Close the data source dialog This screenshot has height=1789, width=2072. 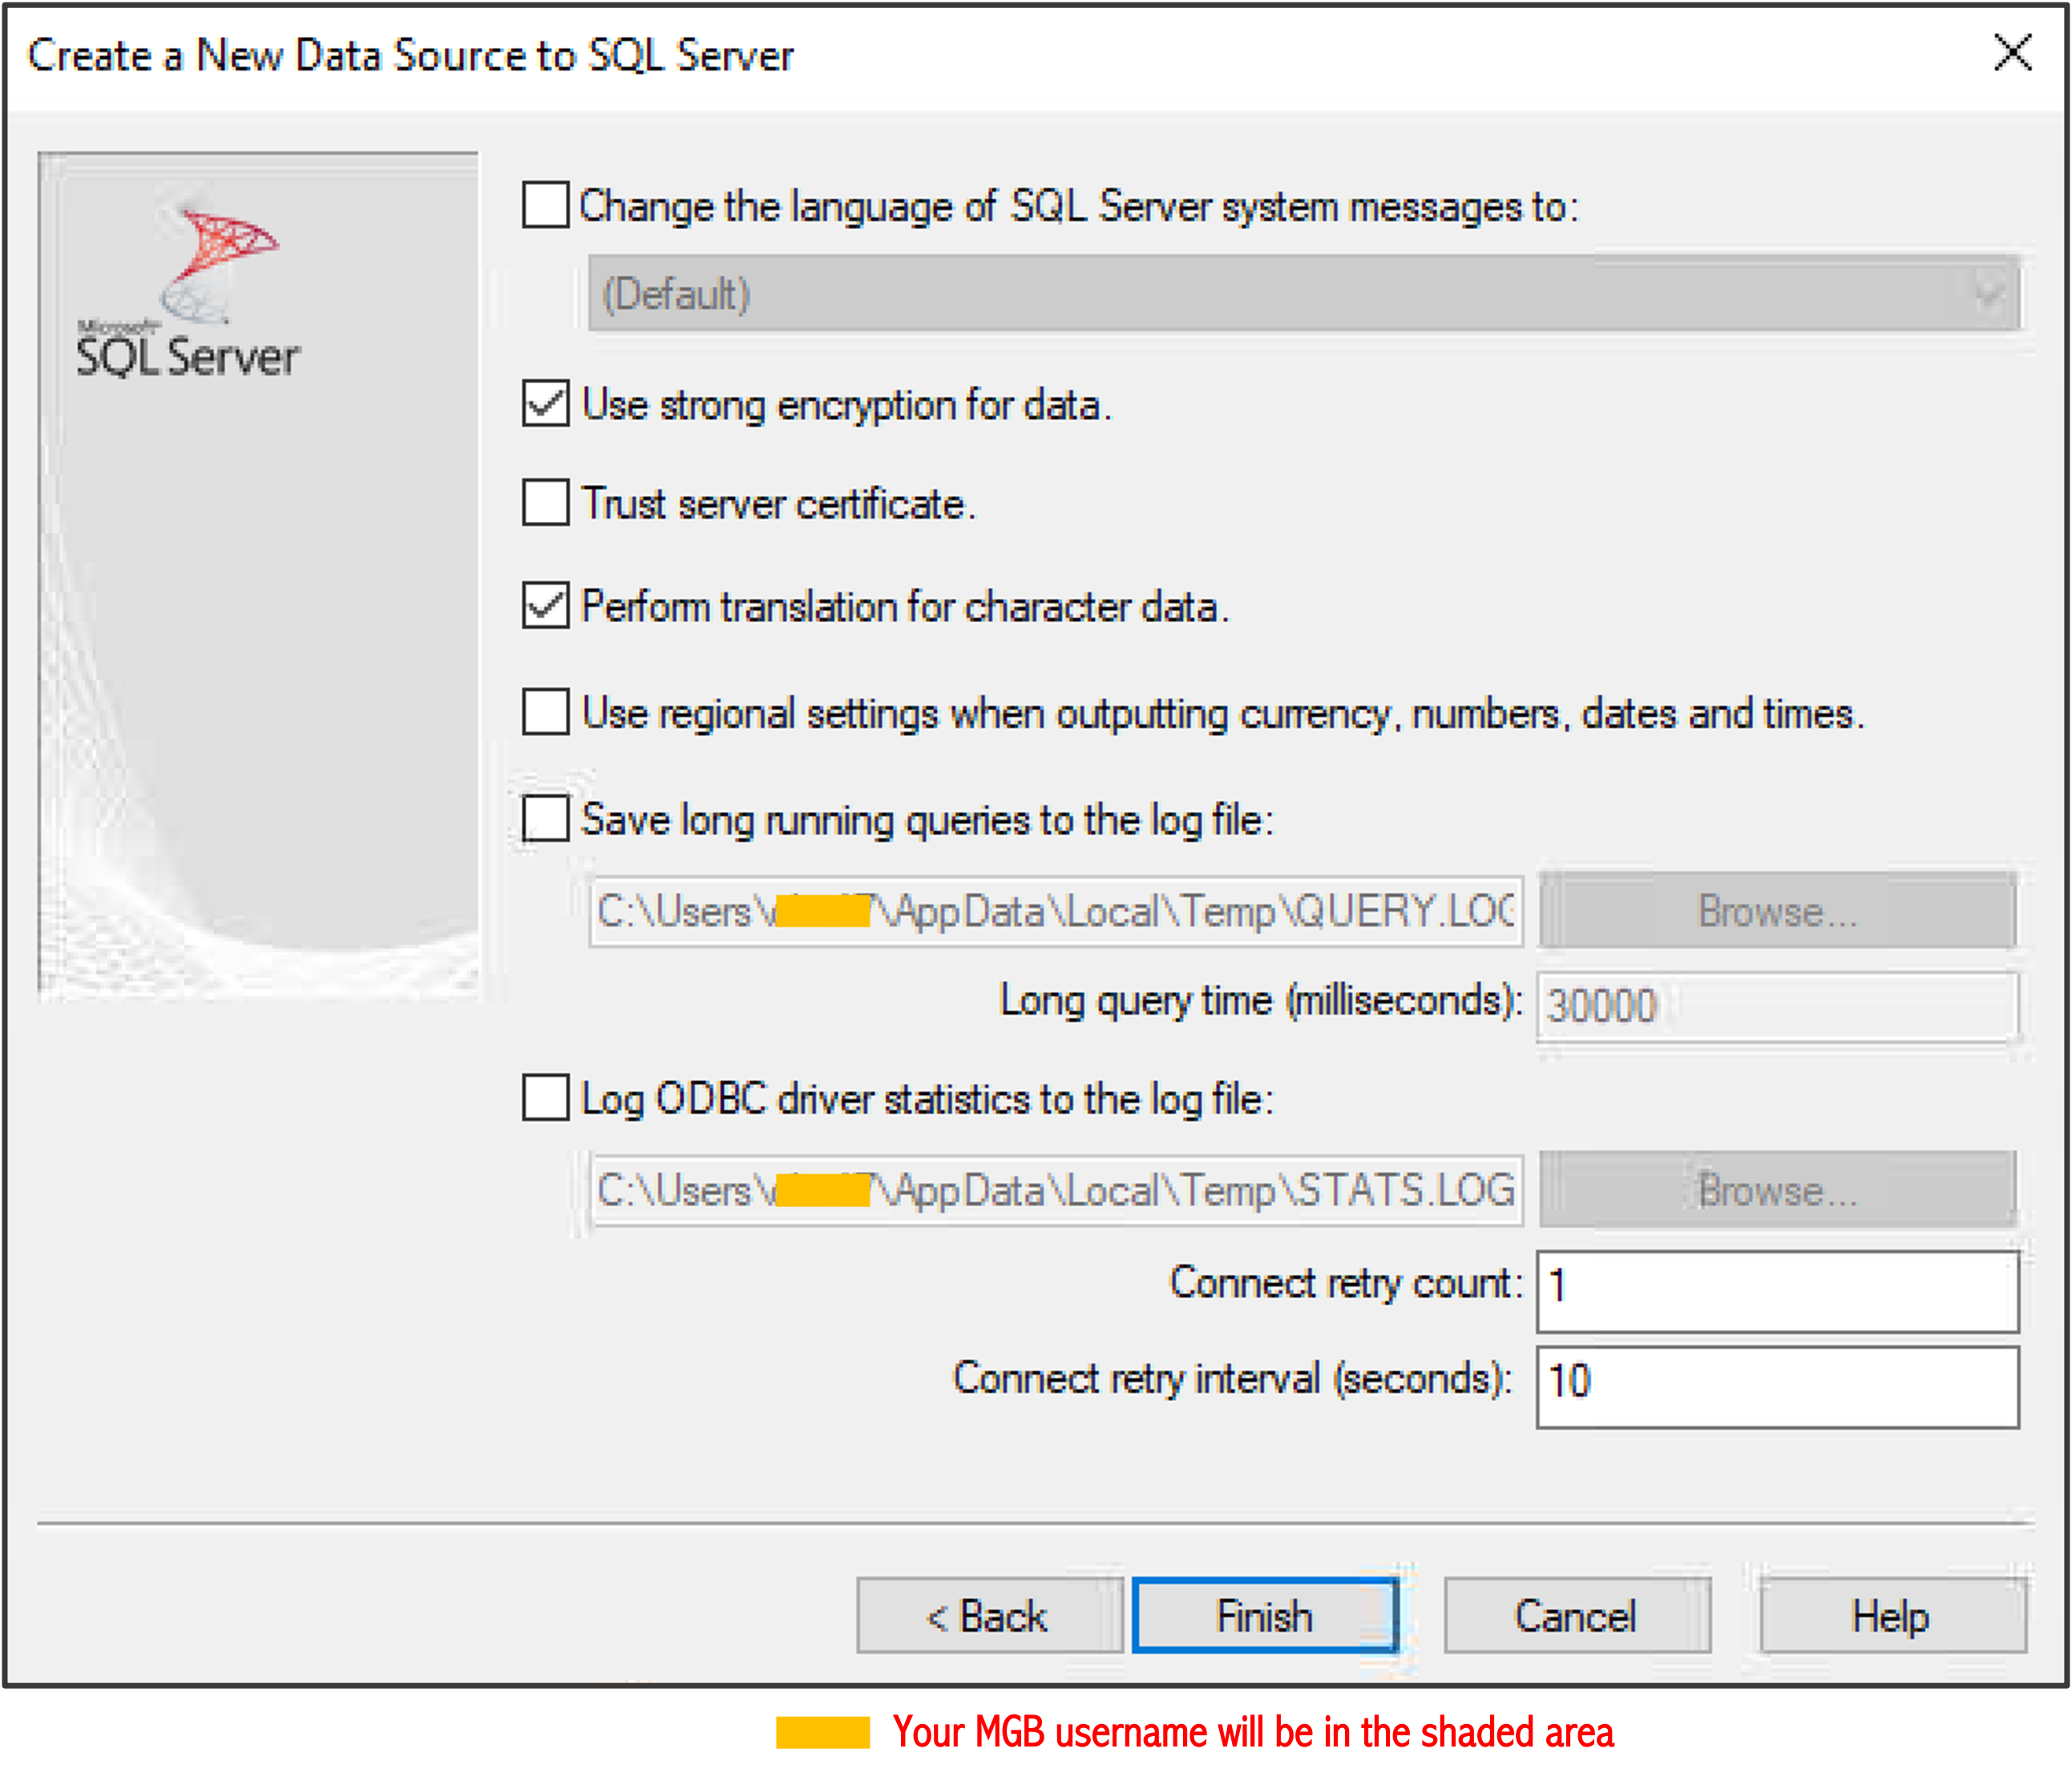[x=2013, y=53]
